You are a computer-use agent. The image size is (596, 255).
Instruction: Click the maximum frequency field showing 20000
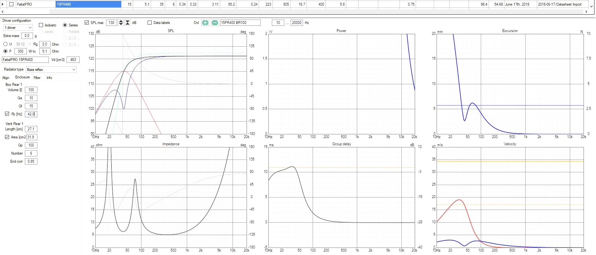point(297,23)
